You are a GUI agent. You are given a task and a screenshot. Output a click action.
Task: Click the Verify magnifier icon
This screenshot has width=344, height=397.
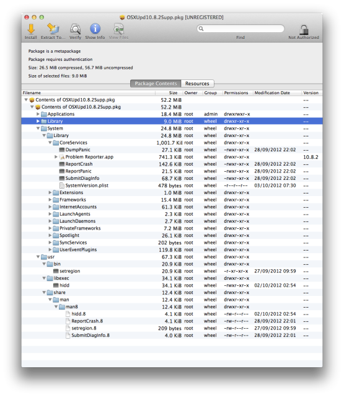pos(76,29)
